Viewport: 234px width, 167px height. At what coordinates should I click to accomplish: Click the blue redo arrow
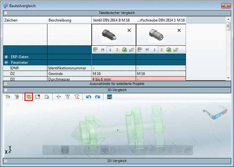click(x=98, y=97)
